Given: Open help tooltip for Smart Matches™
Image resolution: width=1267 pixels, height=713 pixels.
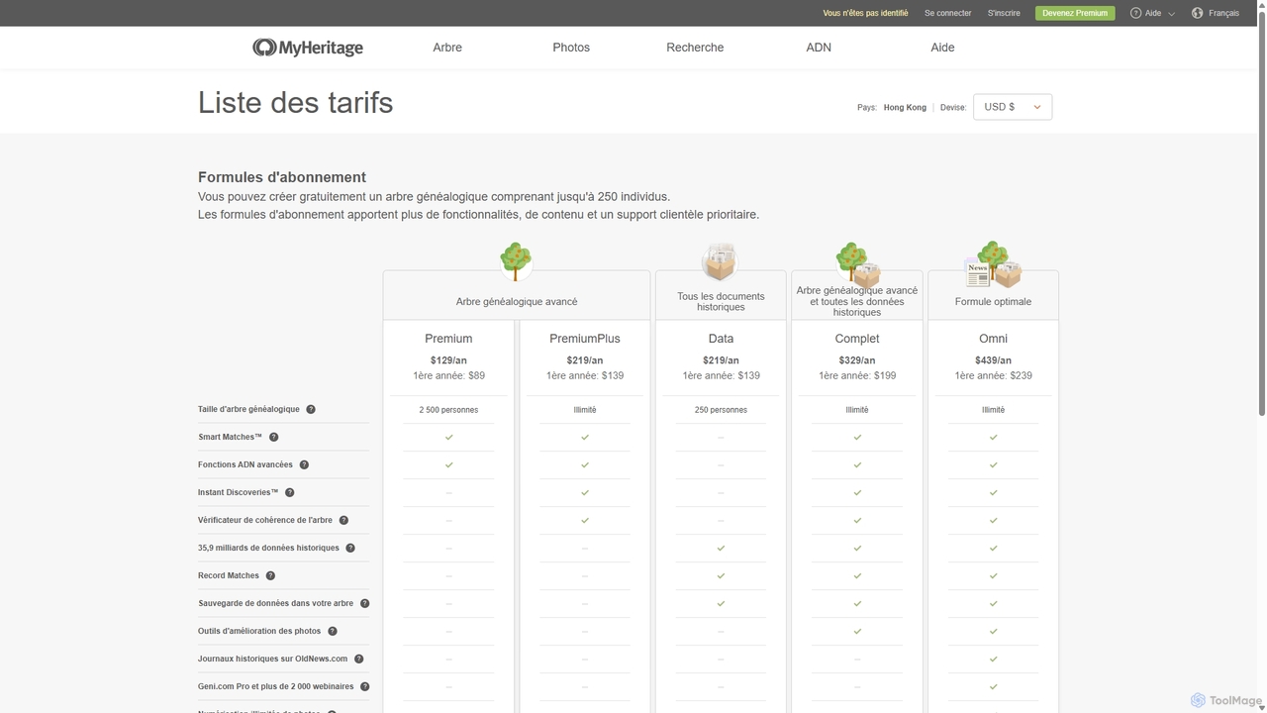Looking at the screenshot, I should [x=274, y=437].
